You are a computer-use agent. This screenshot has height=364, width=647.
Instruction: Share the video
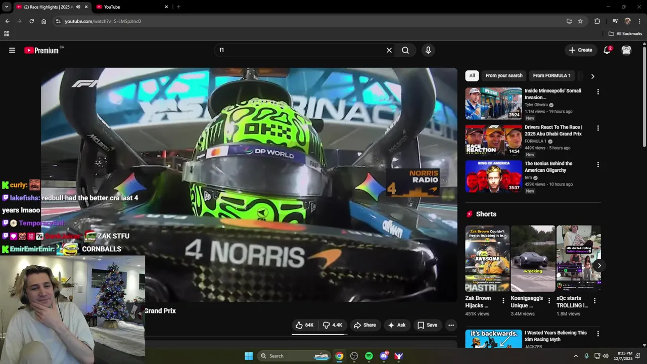pyautogui.click(x=364, y=325)
